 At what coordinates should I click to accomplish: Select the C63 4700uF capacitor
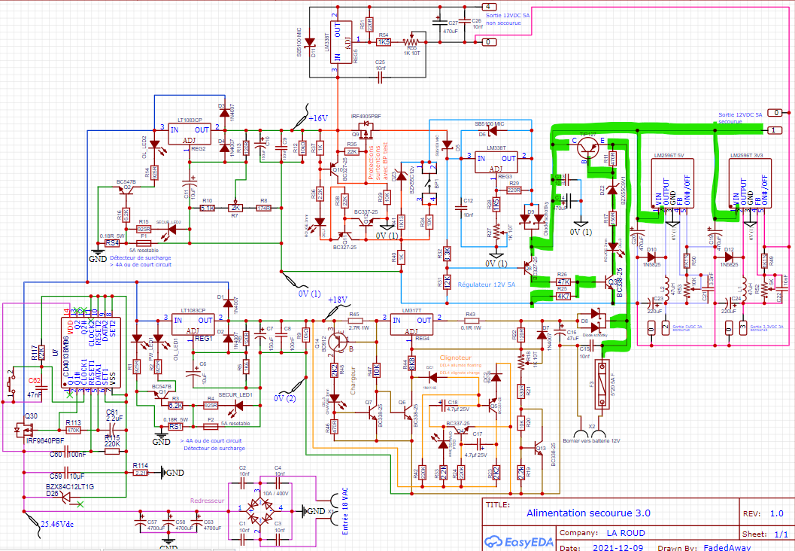pos(196,521)
